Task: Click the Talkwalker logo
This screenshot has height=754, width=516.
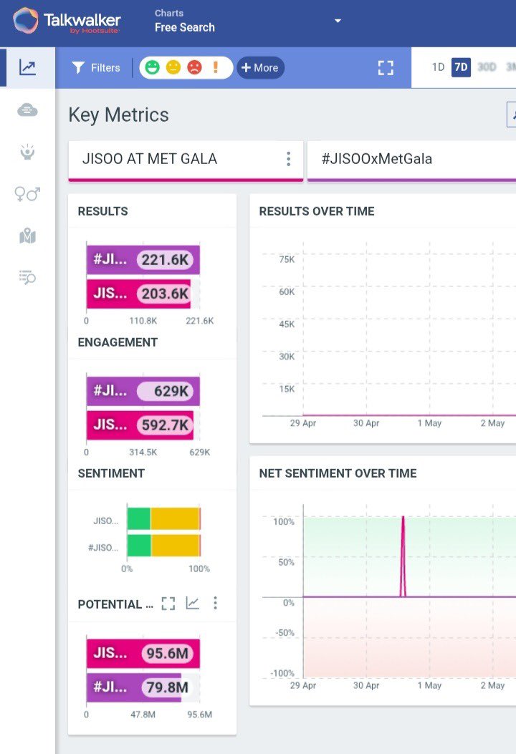Action: click(67, 21)
